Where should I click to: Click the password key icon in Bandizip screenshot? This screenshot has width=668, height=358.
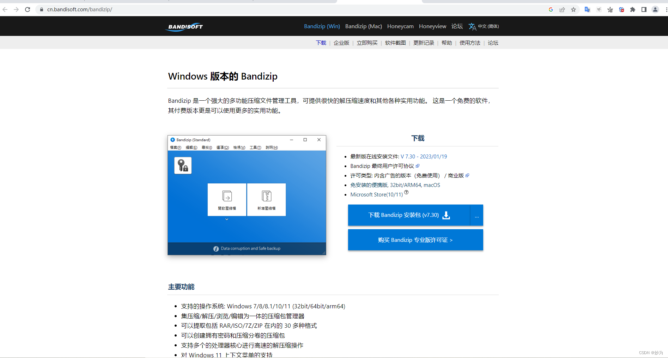183,165
